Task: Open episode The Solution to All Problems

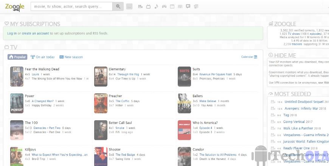Action: click(x=218, y=155)
